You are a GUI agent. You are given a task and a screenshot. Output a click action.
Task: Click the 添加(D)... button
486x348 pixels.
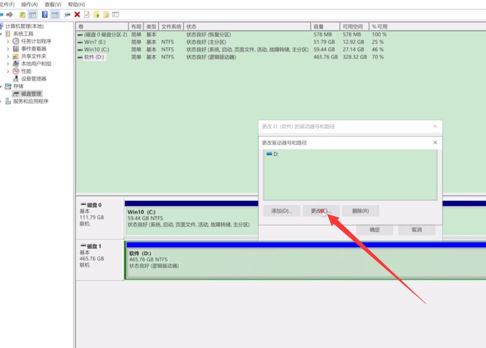click(282, 211)
